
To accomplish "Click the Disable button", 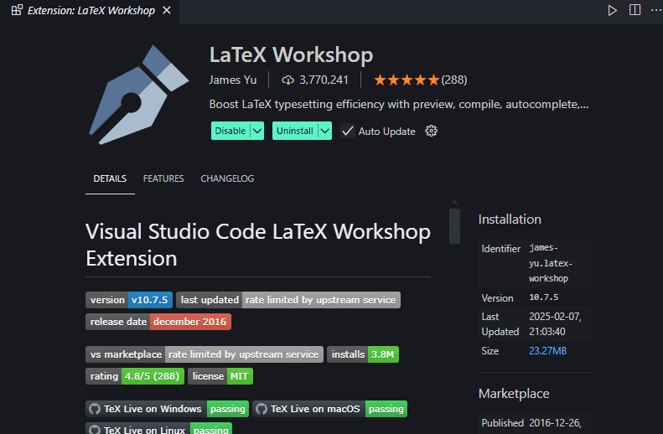I will pyautogui.click(x=230, y=131).
